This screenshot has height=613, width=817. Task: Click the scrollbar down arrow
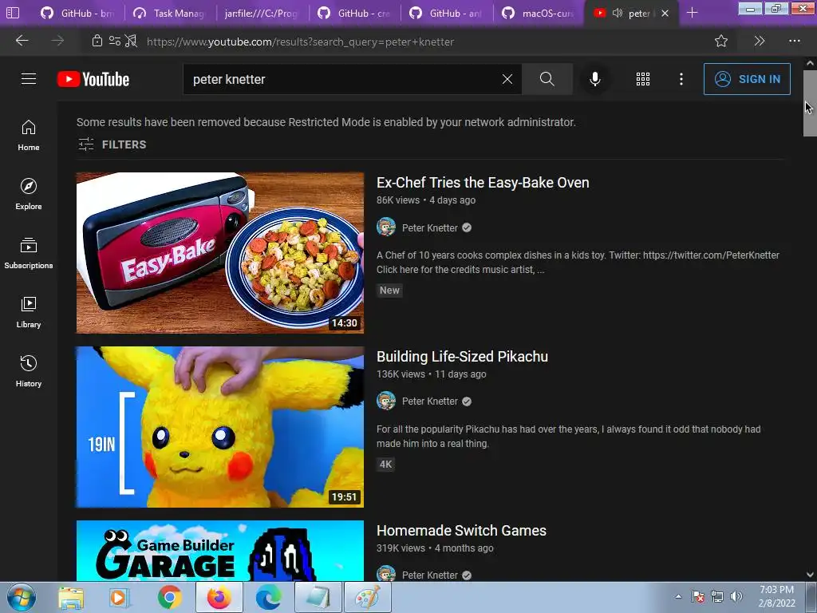(x=810, y=575)
